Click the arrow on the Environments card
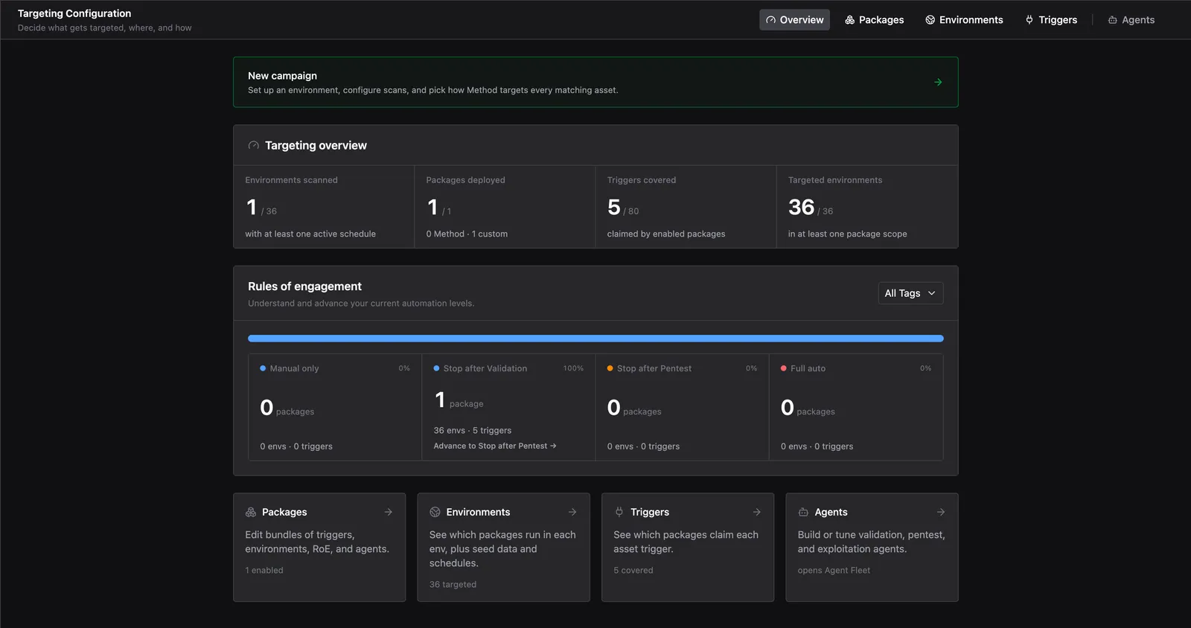Screen dimensions: 1191x628 [x=572, y=512]
